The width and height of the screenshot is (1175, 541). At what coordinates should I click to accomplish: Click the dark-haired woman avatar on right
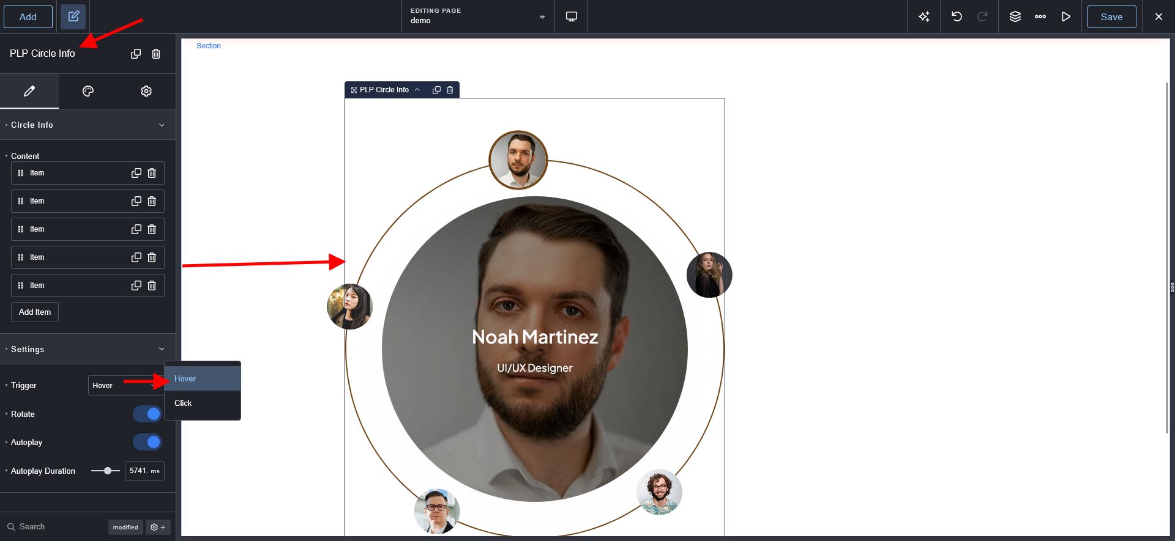[x=709, y=275]
